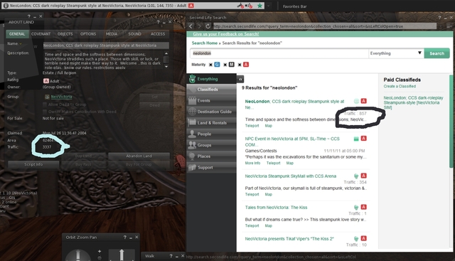Open the NeoVictoria group link

tap(61, 97)
